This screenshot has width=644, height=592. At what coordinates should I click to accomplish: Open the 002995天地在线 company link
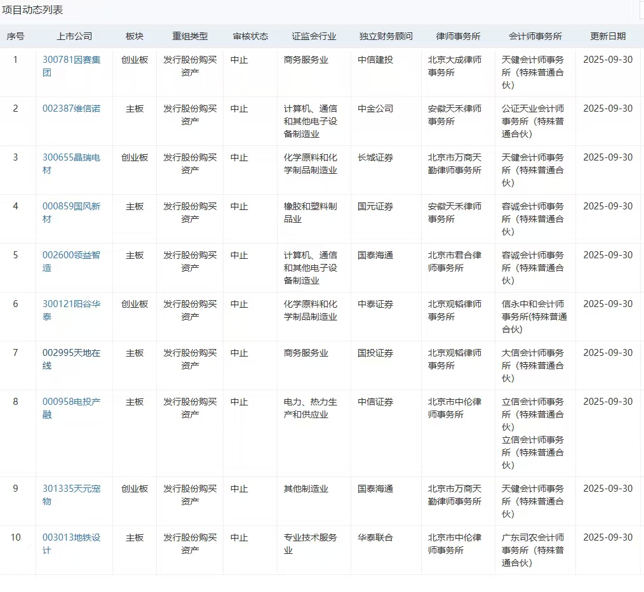72,359
